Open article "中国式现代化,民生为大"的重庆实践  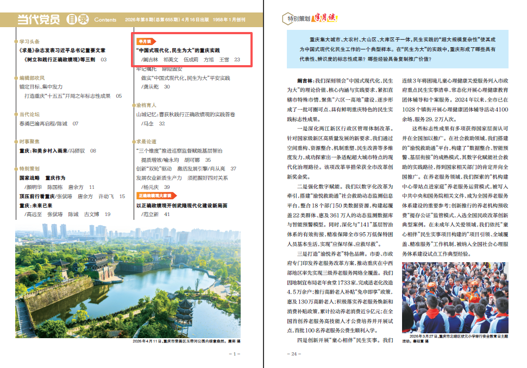tap(178, 50)
